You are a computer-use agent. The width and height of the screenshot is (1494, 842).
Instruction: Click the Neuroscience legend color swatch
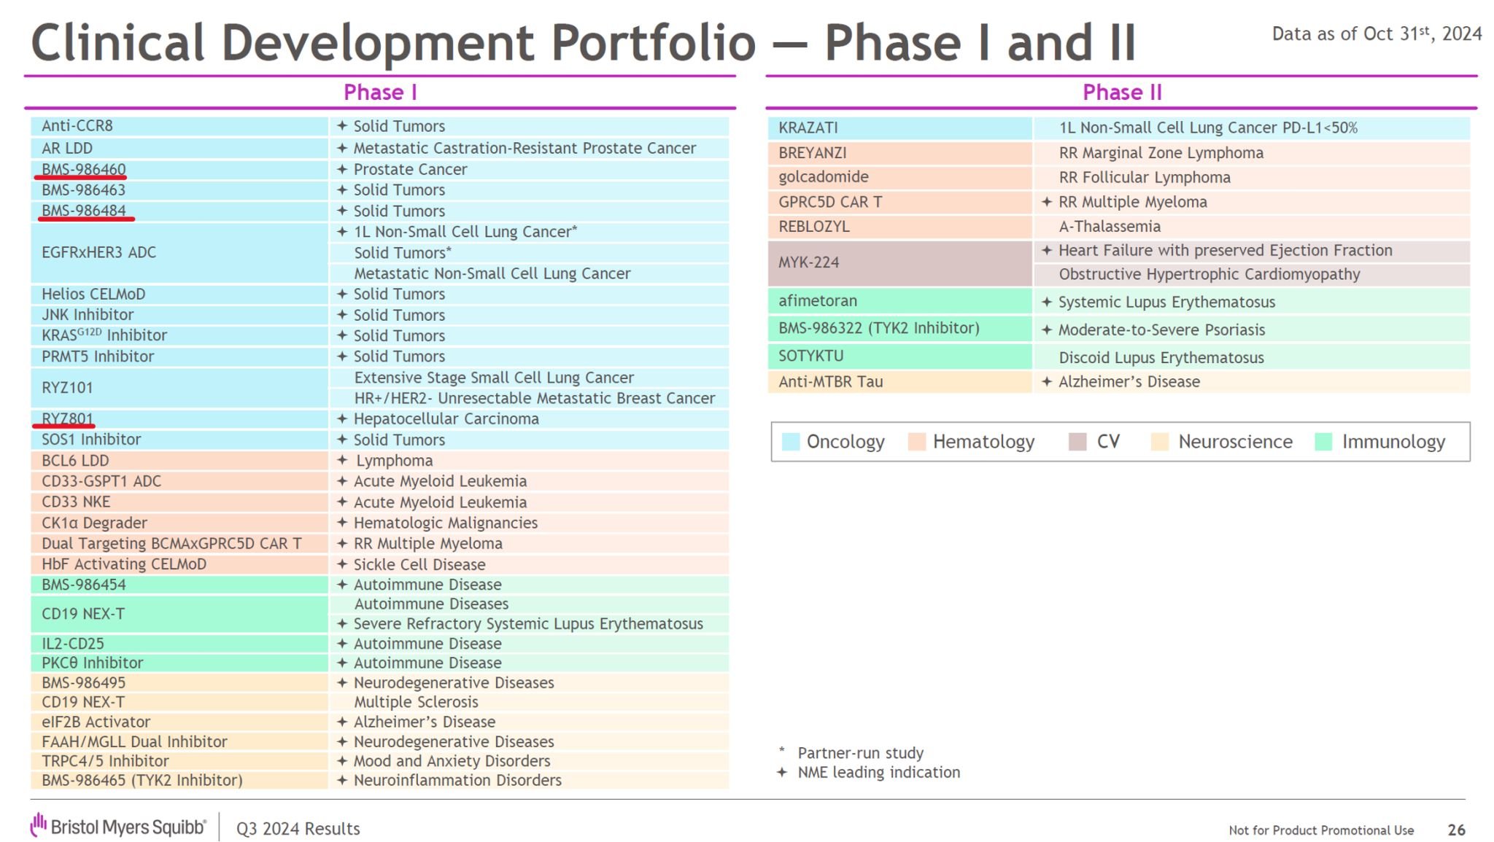(1160, 442)
